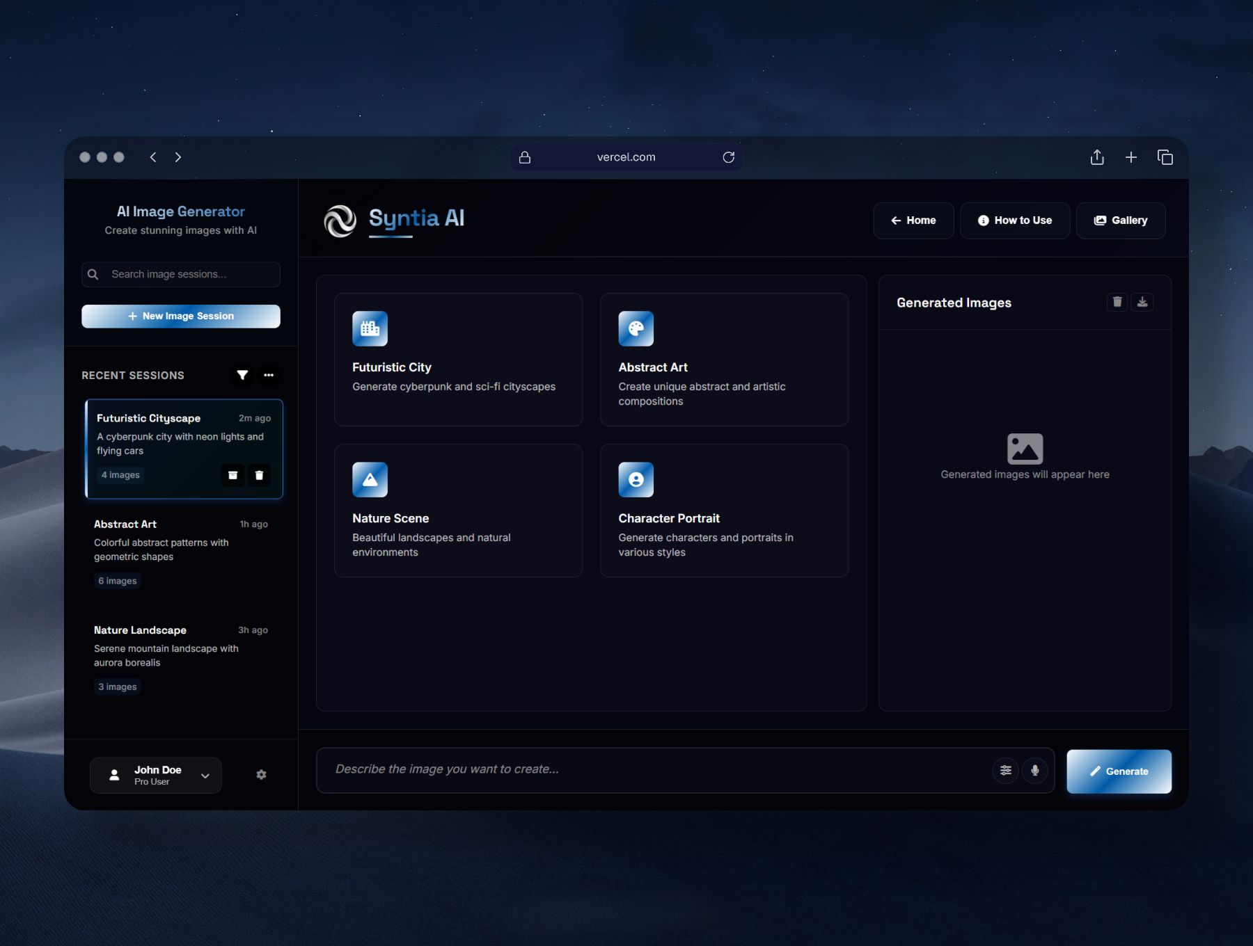Open sidebar settings gear
Viewport: 1253px width, 946px height.
click(x=261, y=775)
